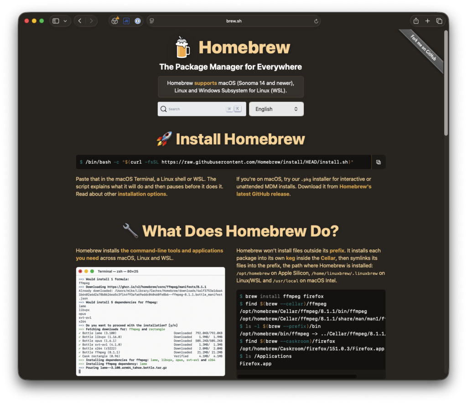Click the wrench emoji beside What Does Homebrew Do
The image size is (467, 404).
(x=130, y=231)
